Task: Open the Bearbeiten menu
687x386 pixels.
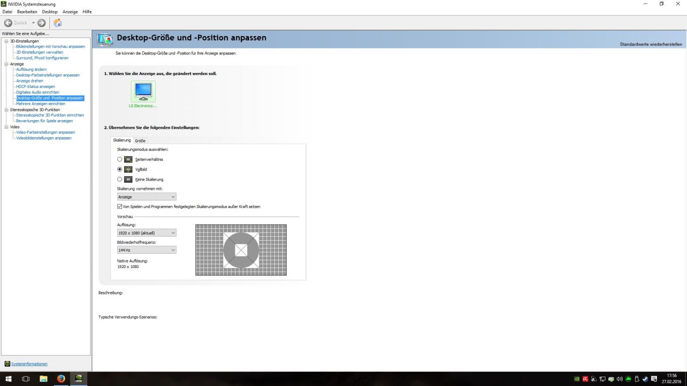Action: [27, 12]
